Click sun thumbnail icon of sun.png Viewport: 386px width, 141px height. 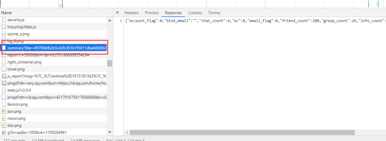click(4, 111)
